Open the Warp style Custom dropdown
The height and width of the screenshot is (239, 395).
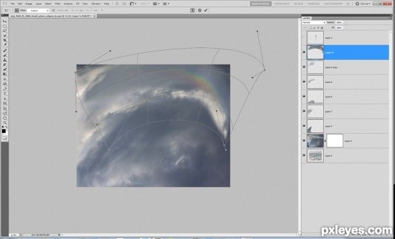pyautogui.click(x=38, y=11)
